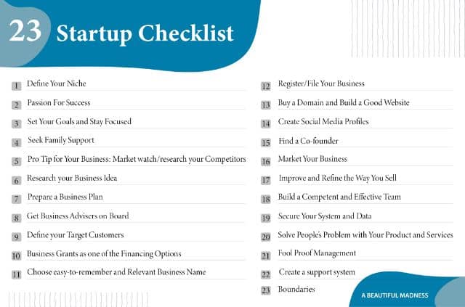Image resolution: width=465 pixels, height=307 pixels.
Task: Open the A BEAUTIFUL MADNESS label
Action: pos(395,295)
